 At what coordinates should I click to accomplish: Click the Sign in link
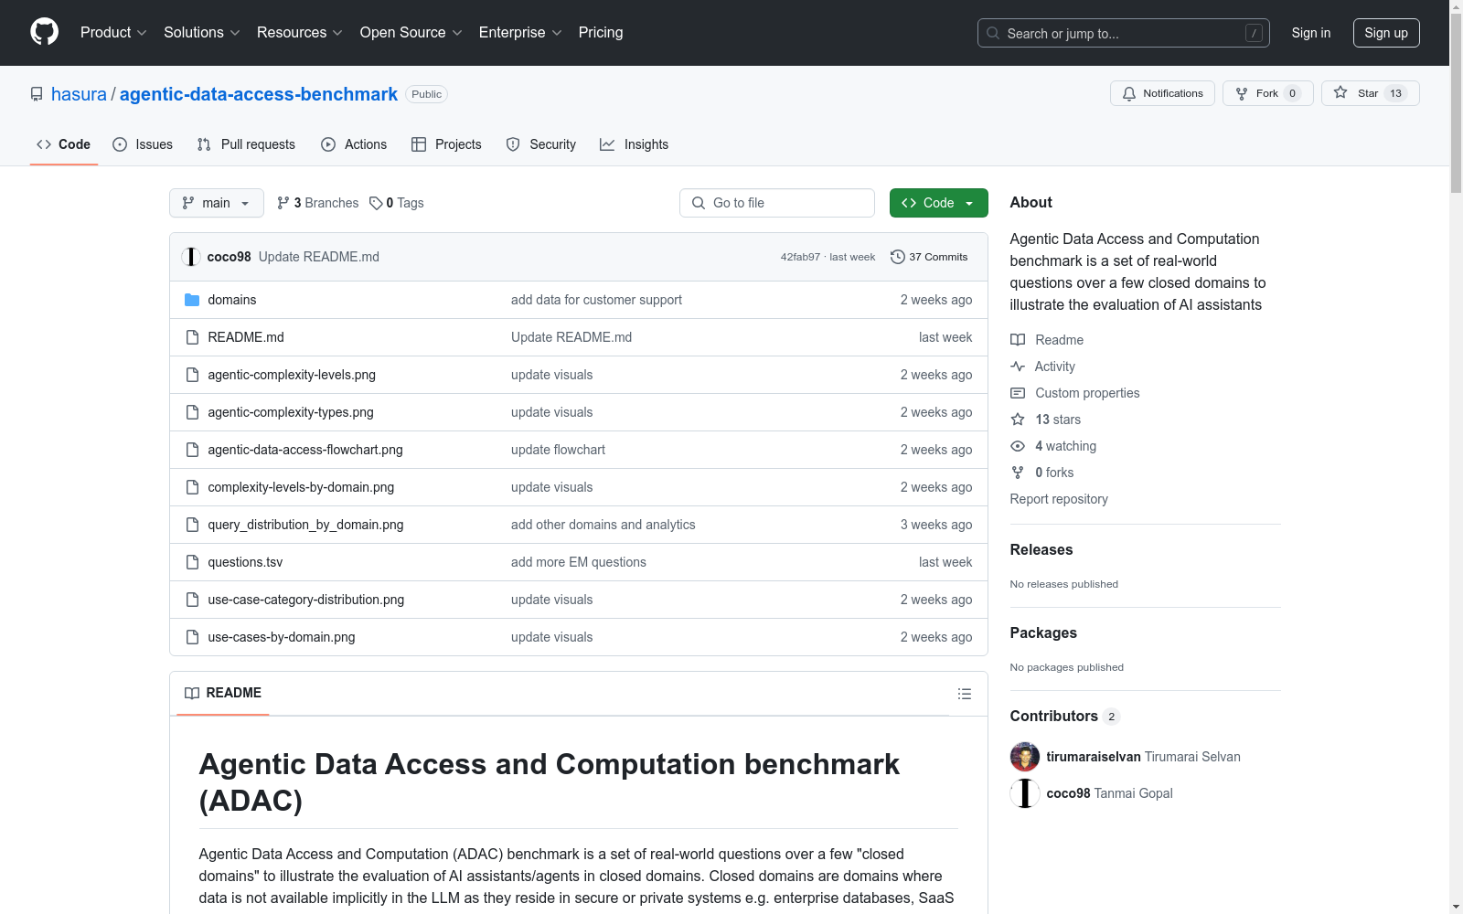point(1311,33)
